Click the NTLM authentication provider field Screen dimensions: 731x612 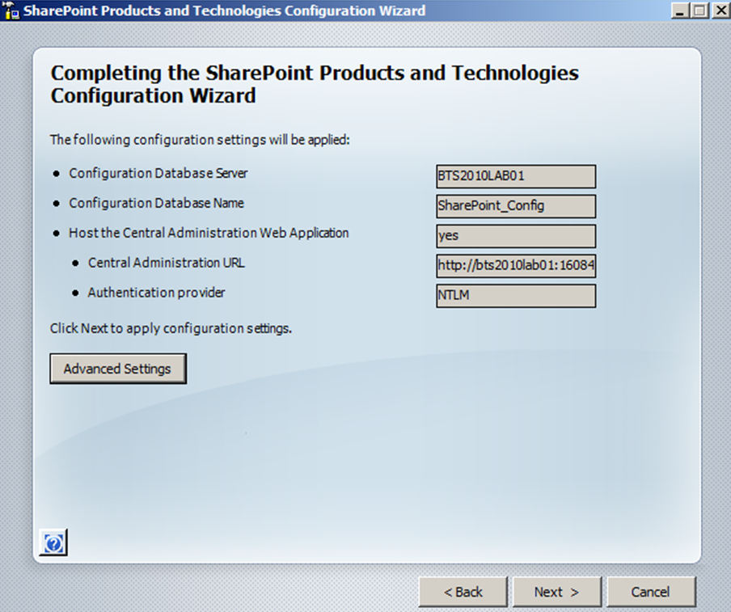pos(515,296)
